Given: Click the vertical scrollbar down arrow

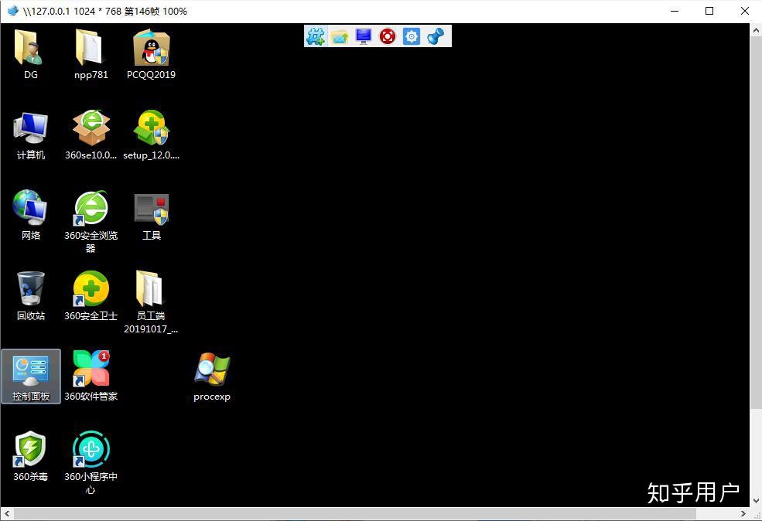Looking at the screenshot, I should coord(756,501).
